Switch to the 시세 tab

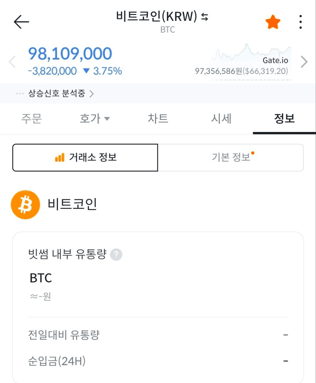click(221, 118)
